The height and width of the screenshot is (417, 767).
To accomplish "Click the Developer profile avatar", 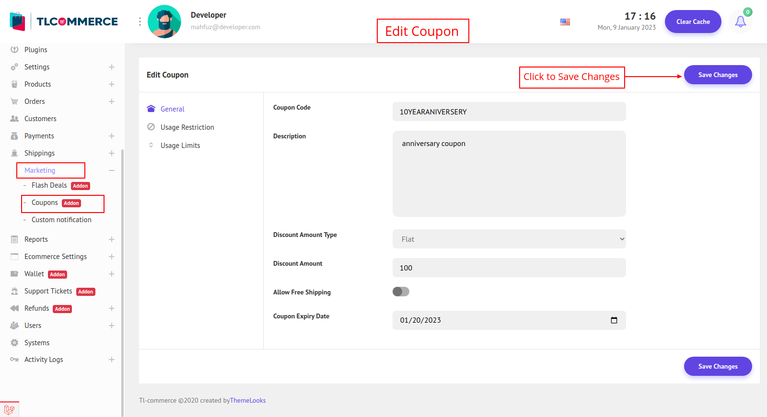I will [x=164, y=22].
